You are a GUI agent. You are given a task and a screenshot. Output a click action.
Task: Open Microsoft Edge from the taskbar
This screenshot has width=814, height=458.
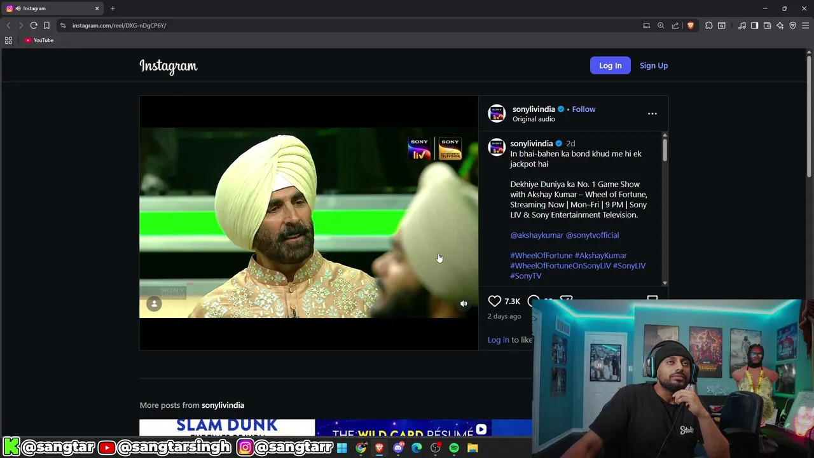tap(417, 448)
